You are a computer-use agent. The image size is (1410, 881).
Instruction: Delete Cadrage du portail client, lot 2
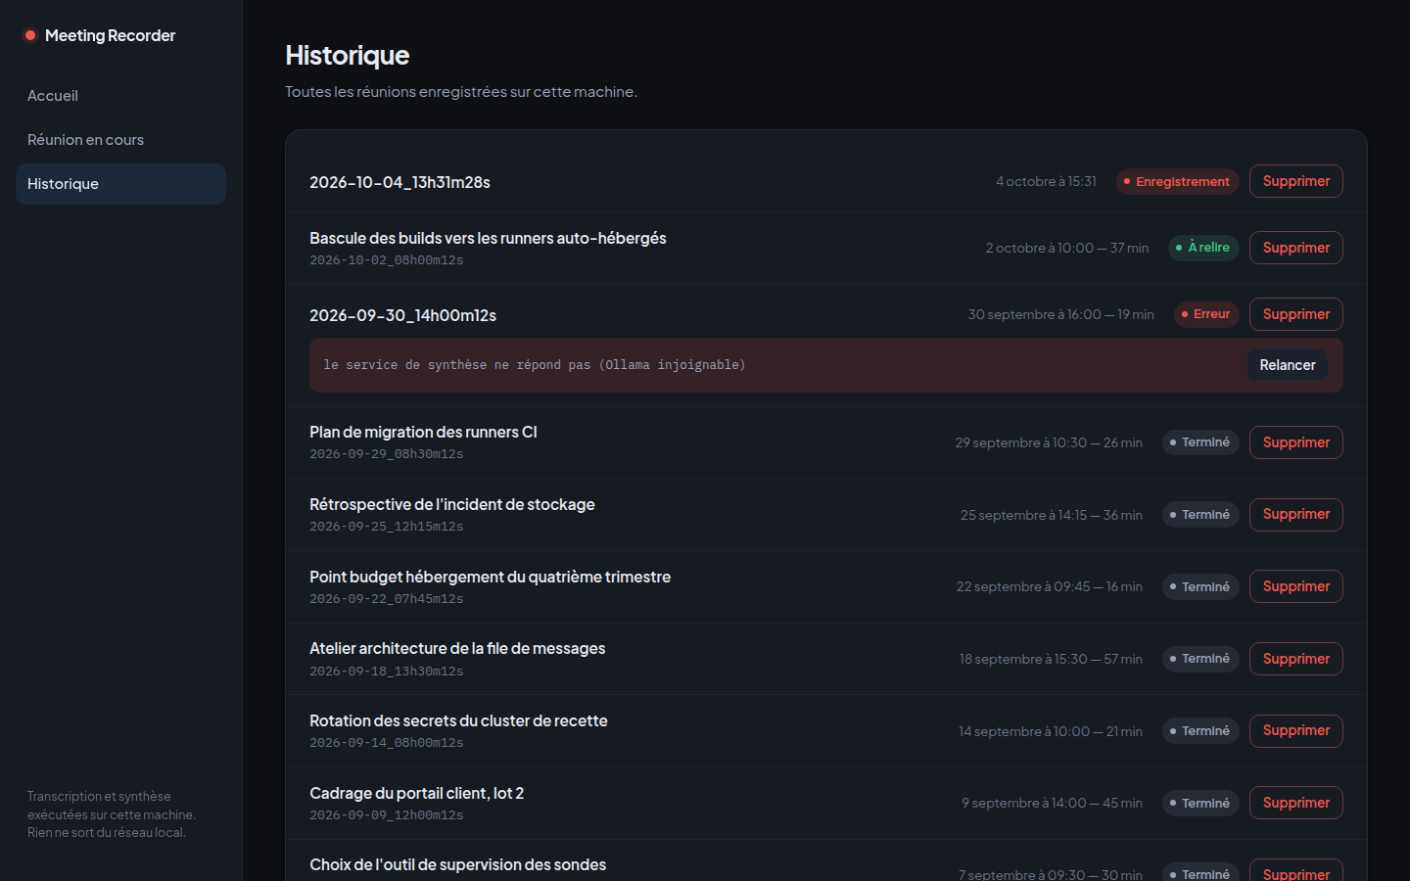pos(1295,803)
